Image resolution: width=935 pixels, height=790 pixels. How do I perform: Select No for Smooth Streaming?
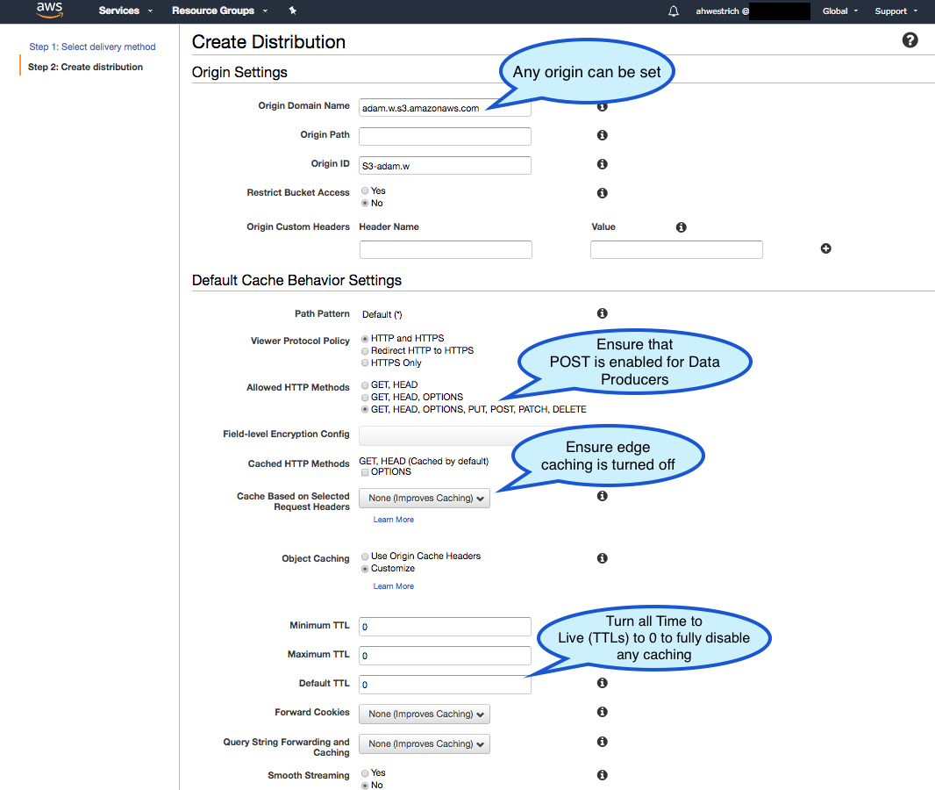pos(365,786)
